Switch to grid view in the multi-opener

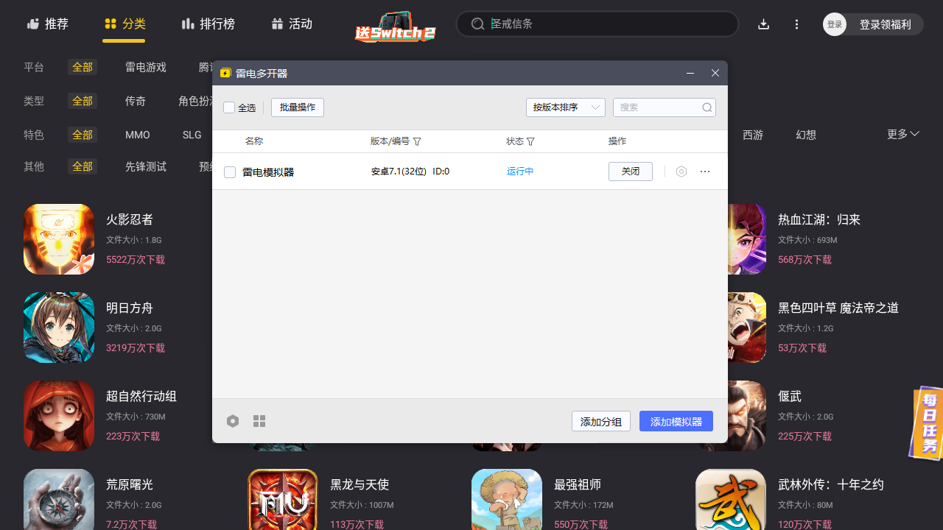[x=259, y=420]
